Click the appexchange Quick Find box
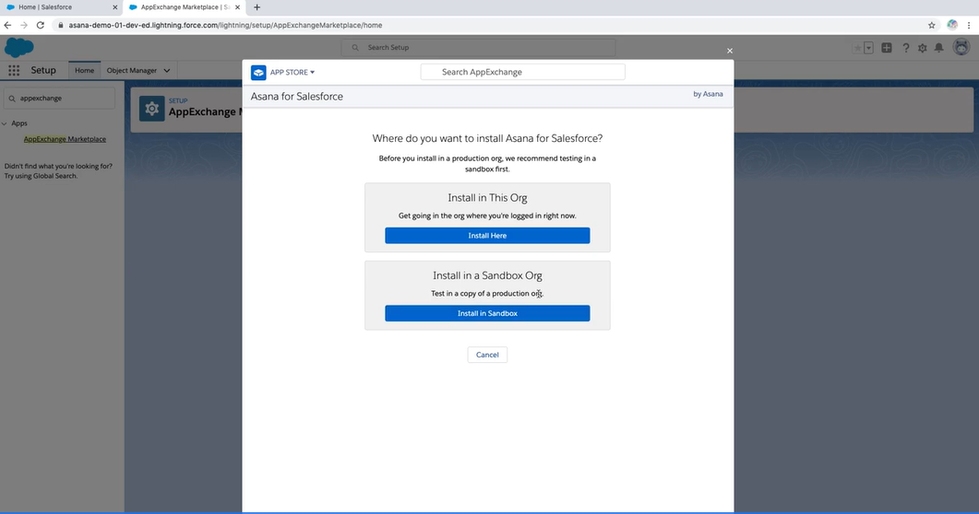 coord(59,99)
